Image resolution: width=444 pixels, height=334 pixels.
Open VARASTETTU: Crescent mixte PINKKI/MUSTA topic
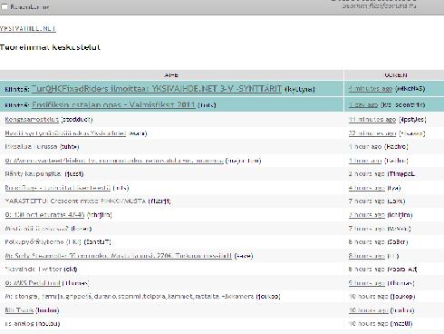point(75,201)
